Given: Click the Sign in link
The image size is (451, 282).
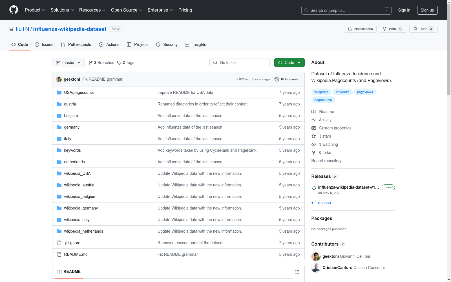Looking at the screenshot, I should [404, 10].
